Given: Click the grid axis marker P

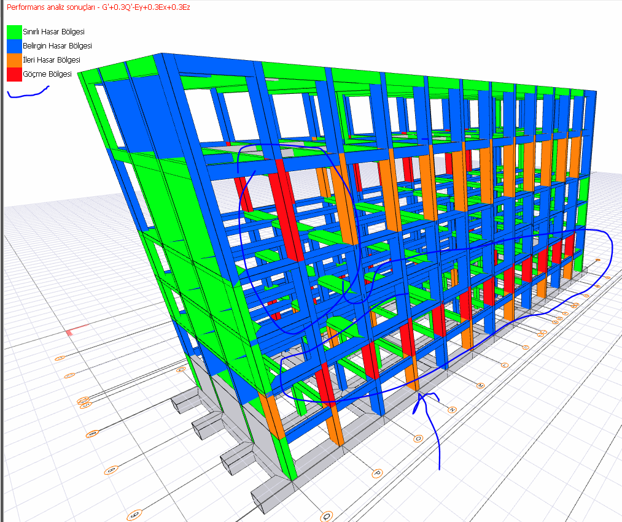Looking at the screenshot, I should [x=377, y=473].
